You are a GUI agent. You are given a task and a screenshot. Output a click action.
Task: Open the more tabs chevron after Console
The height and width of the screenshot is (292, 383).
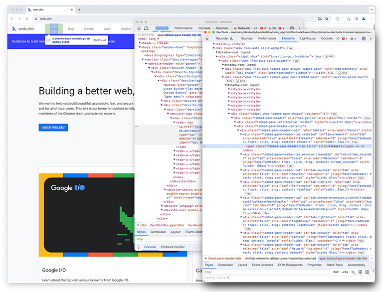click(338, 38)
